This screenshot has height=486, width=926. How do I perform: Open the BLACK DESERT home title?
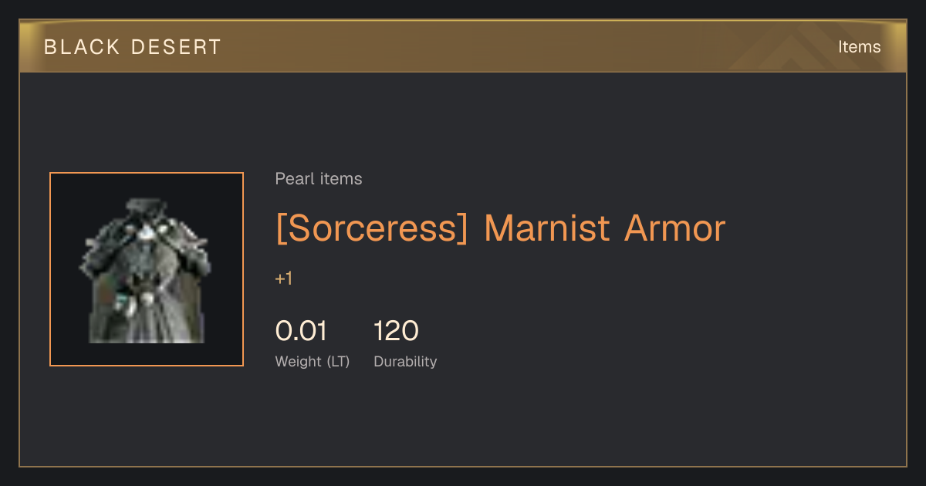133,47
